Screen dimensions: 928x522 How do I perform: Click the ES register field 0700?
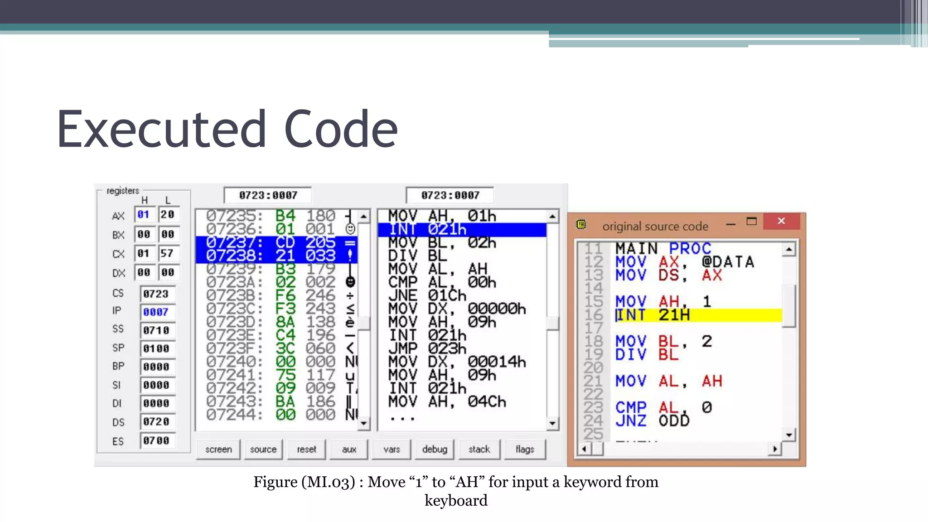point(157,440)
